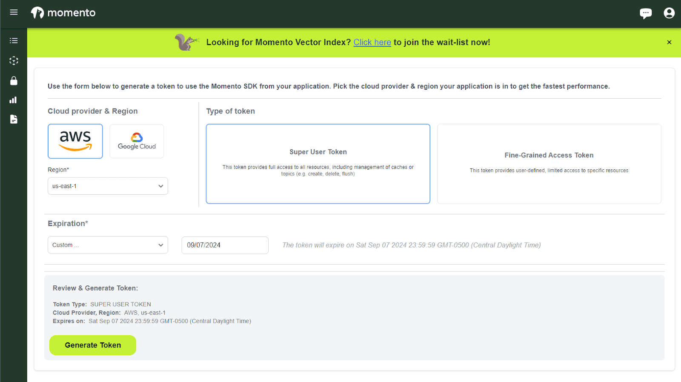Open the chat support bubble icon
This screenshot has height=382, width=681.
click(x=646, y=14)
